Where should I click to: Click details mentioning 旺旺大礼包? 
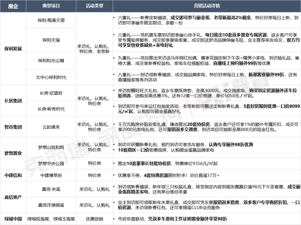coord(207,93)
